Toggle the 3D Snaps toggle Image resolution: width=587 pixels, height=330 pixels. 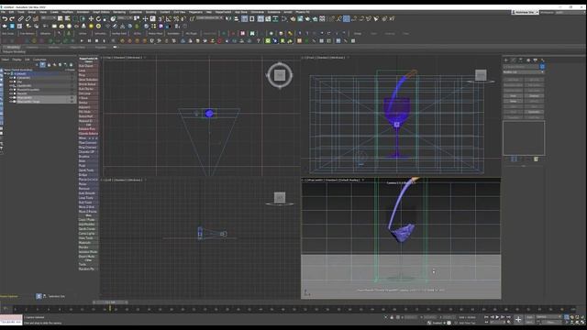pos(161,18)
